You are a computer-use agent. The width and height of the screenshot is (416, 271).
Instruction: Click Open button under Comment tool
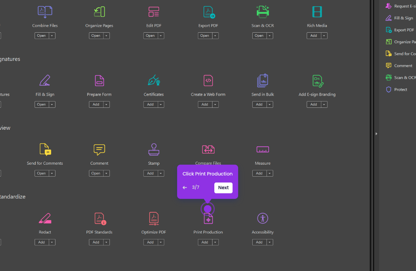click(x=96, y=174)
